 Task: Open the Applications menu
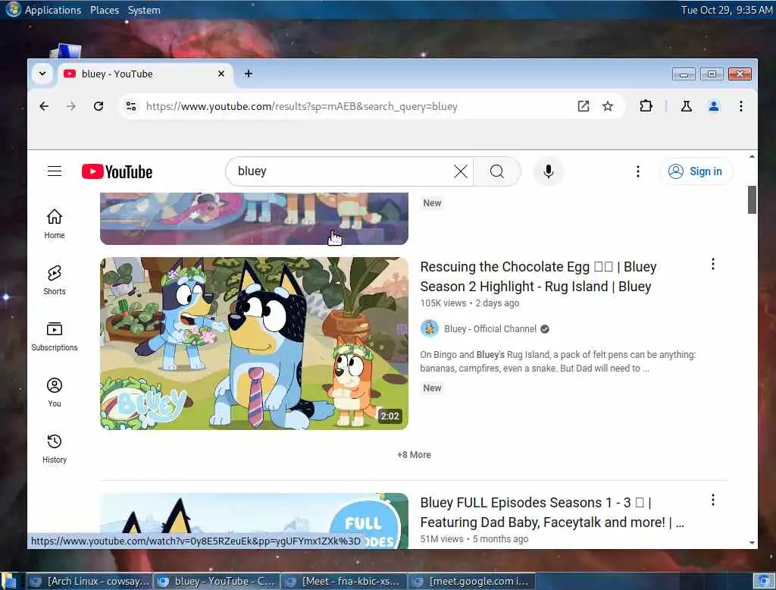point(53,10)
